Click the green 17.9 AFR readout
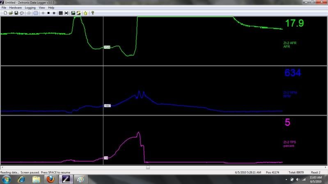This screenshot has width=328, height=184. click(x=294, y=23)
